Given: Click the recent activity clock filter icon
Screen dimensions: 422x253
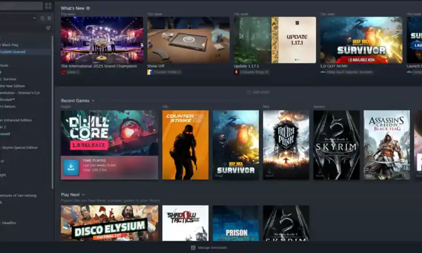Looking at the screenshot, I should click(42, 18).
